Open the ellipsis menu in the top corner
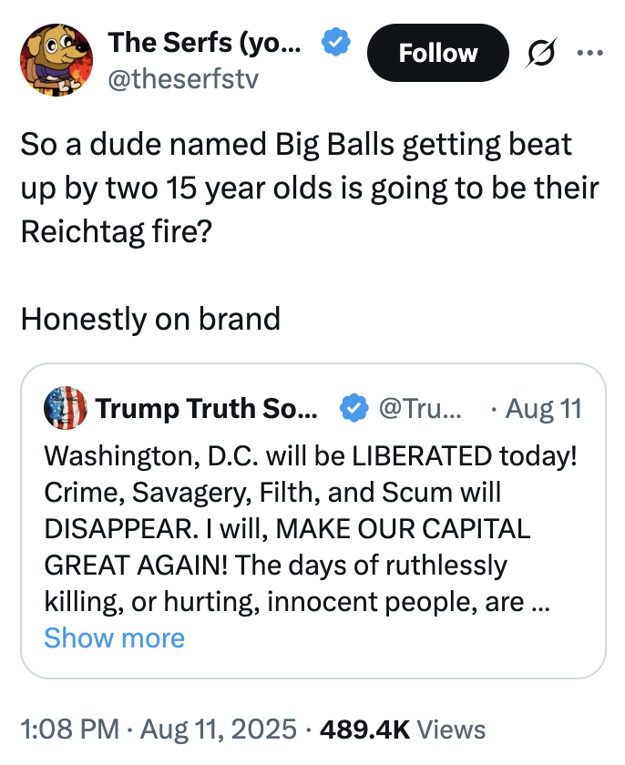Image resolution: width=625 pixels, height=765 pixels. pyautogui.click(x=589, y=53)
